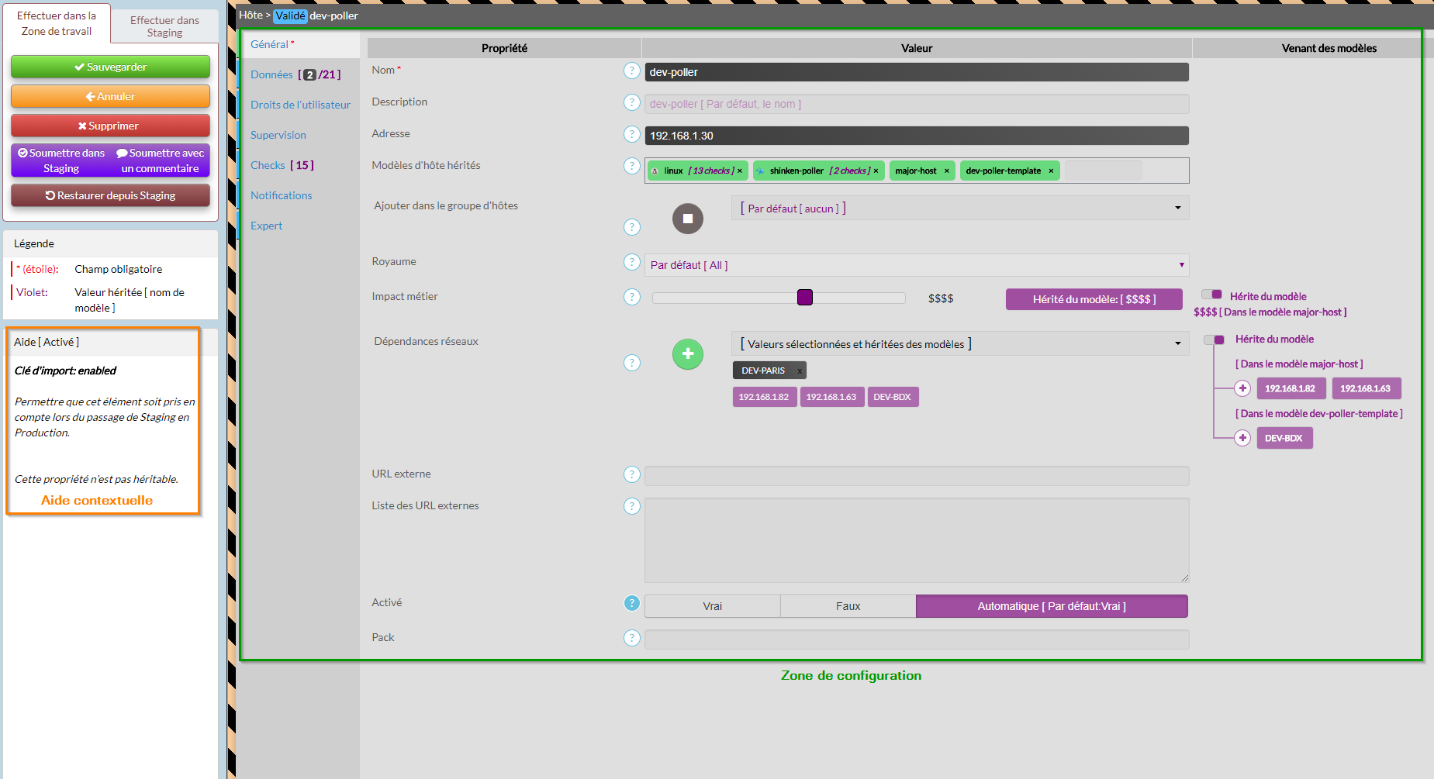Open the host group dropdown list
This screenshot has height=779, width=1434.
[959, 208]
